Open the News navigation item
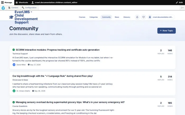185x115 pixels. [117, 17]
